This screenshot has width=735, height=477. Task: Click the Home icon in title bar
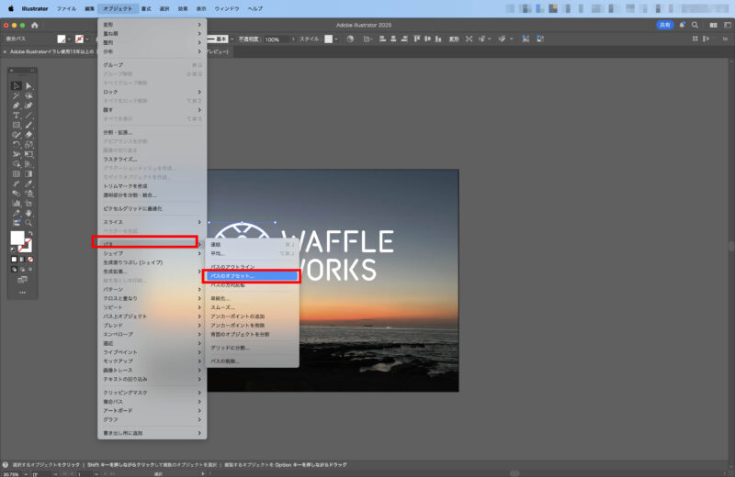pyautogui.click(x=35, y=26)
